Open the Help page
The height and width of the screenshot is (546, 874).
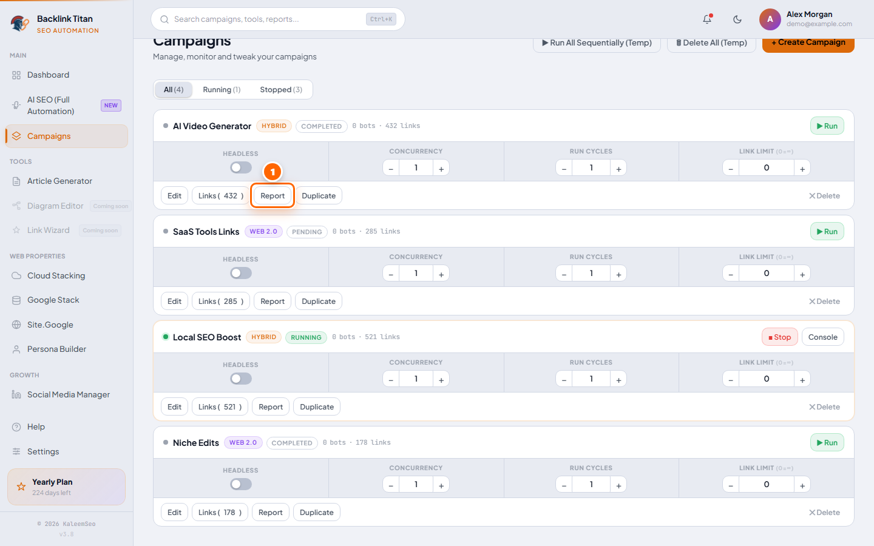(67, 427)
